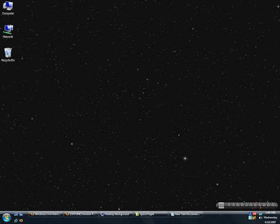Switch to the Space Flight taskbar window

click(151, 214)
